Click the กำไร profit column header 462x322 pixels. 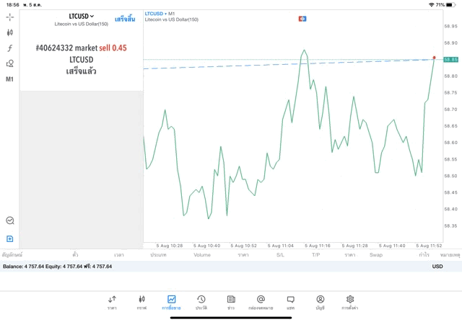point(424,255)
